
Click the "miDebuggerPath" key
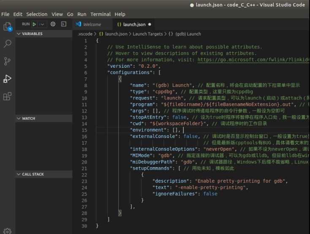(x=152, y=162)
